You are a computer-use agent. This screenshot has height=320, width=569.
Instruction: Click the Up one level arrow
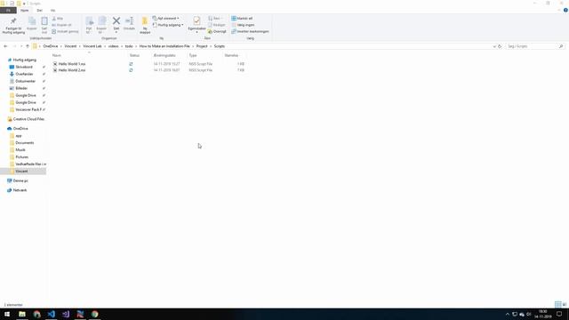pyautogui.click(x=28, y=46)
